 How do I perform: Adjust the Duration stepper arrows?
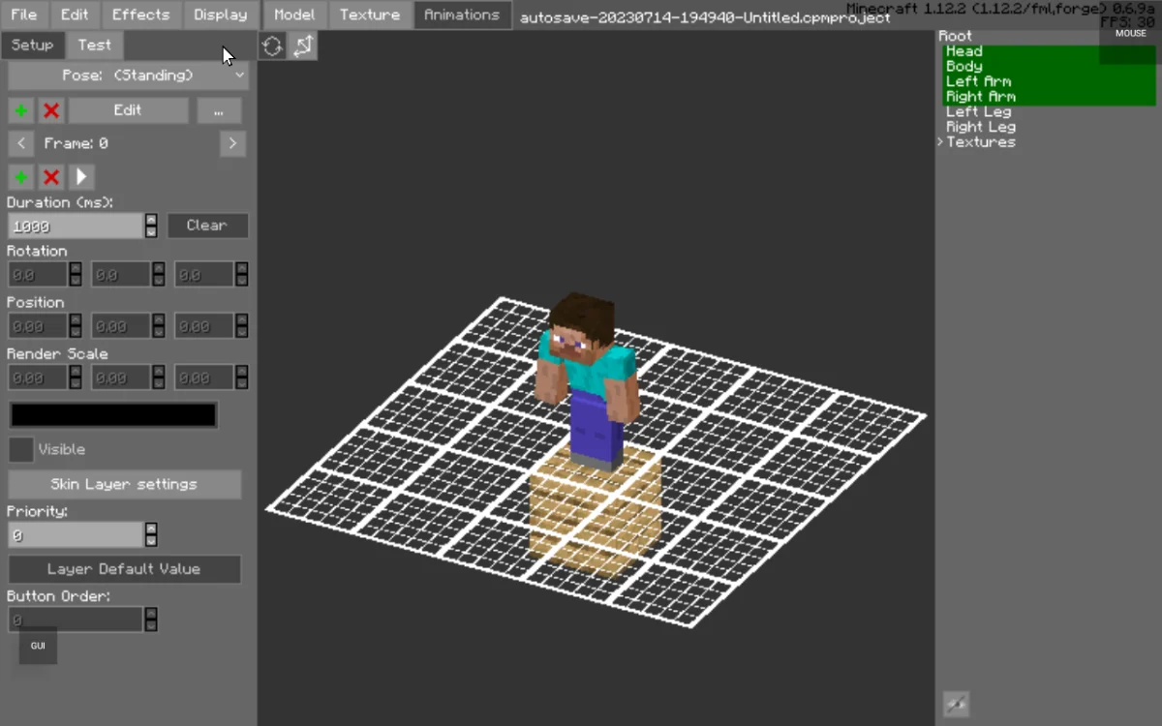tap(151, 226)
